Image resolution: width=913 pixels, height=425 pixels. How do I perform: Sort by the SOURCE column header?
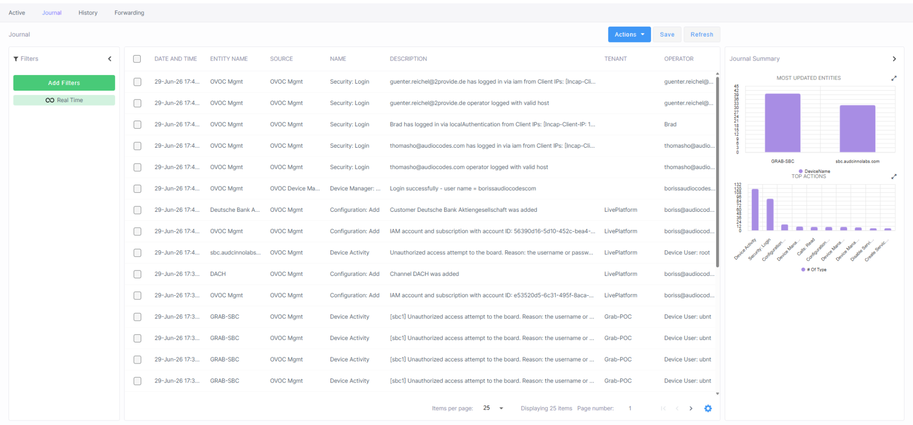(281, 59)
